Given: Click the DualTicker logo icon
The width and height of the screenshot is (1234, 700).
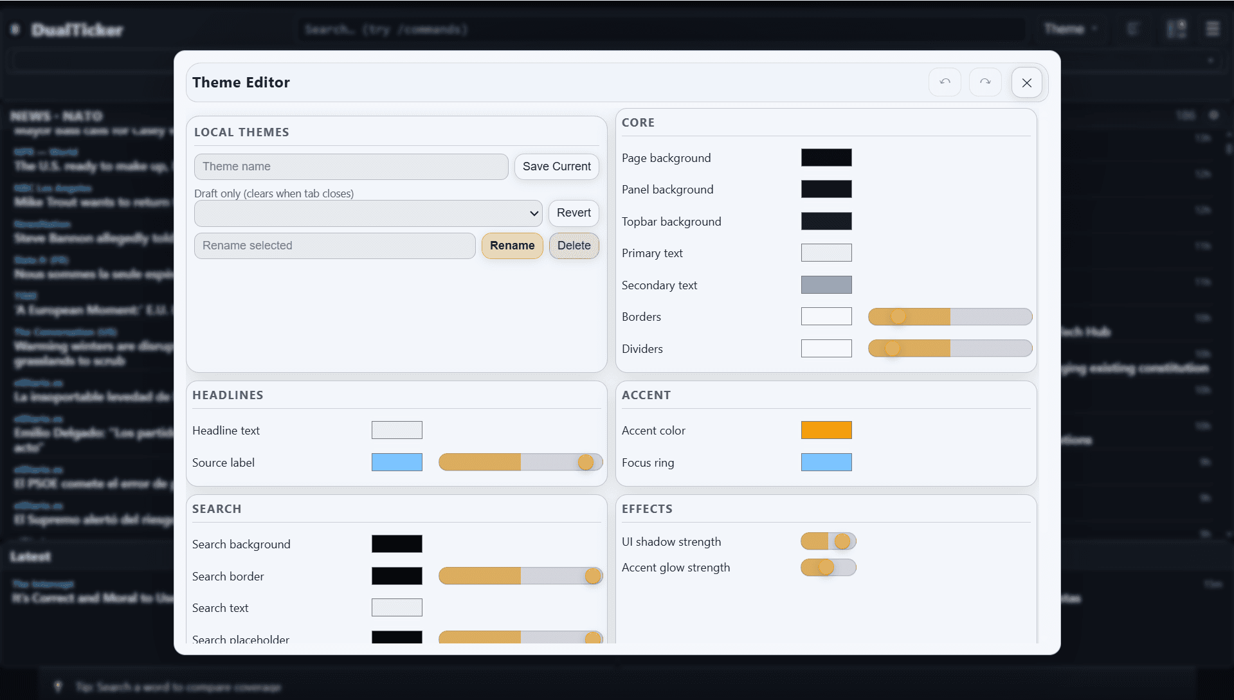Looking at the screenshot, I should (14, 30).
